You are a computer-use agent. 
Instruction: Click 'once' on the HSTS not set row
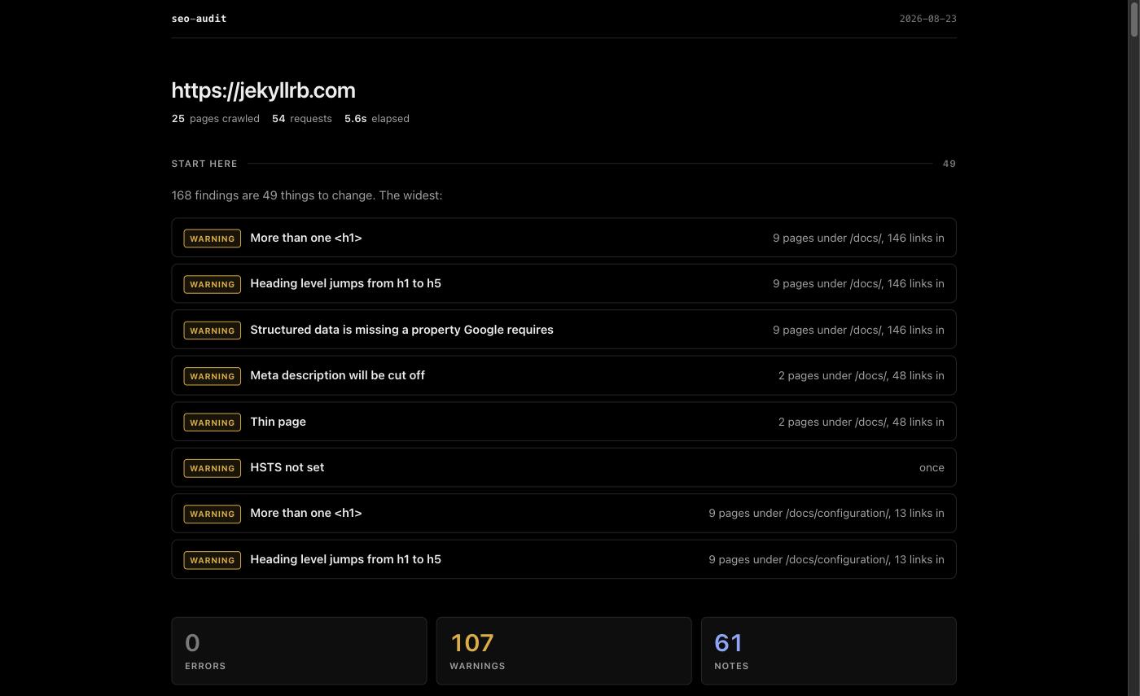pos(932,467)
